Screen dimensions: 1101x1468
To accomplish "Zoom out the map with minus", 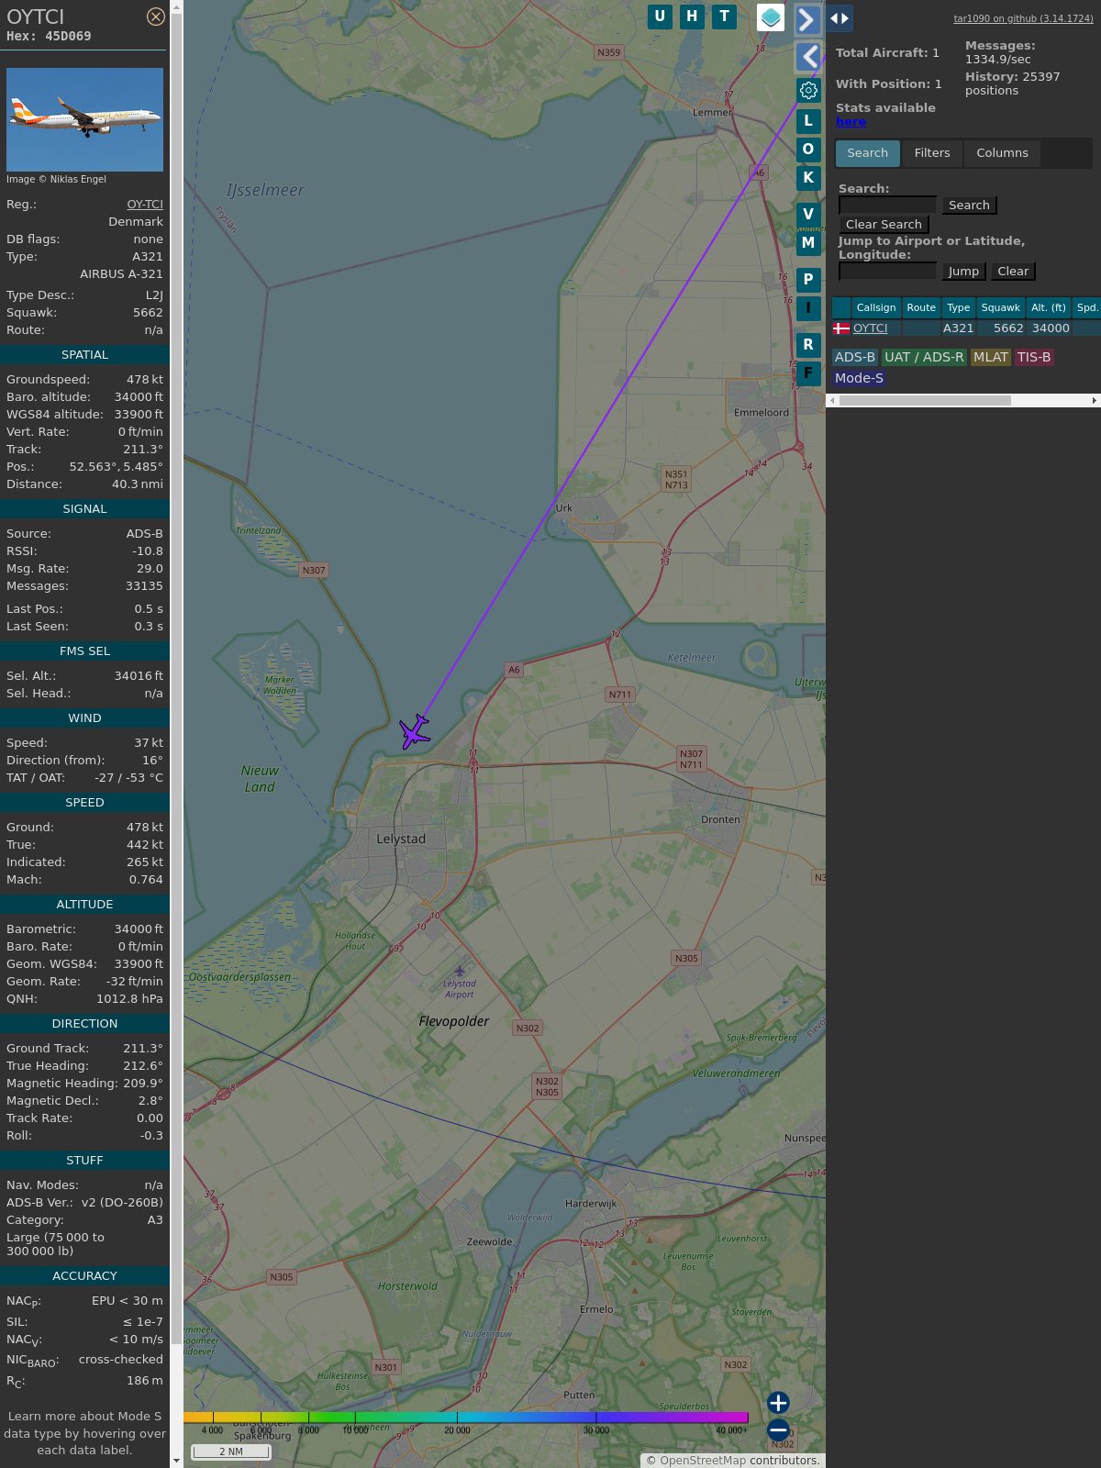I will 778,1429.
